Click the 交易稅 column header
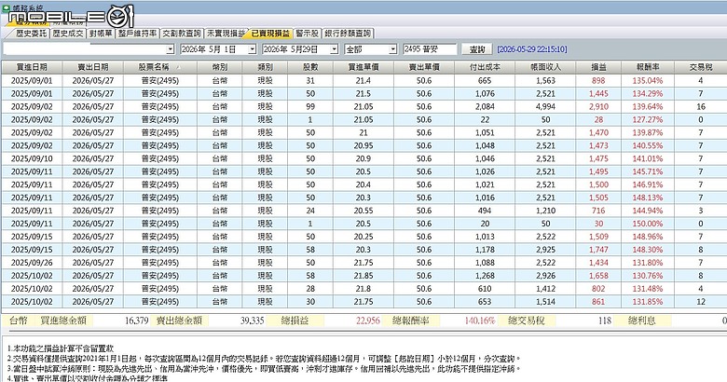Viewport: 727px width, 382px height. (701, 67)
